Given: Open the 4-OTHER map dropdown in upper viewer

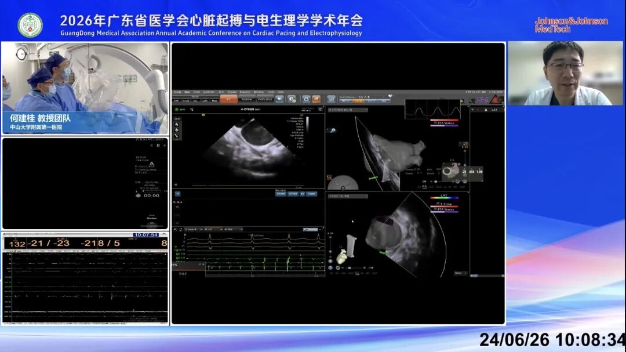Looking at the screenshot, I should coord(348,110).
